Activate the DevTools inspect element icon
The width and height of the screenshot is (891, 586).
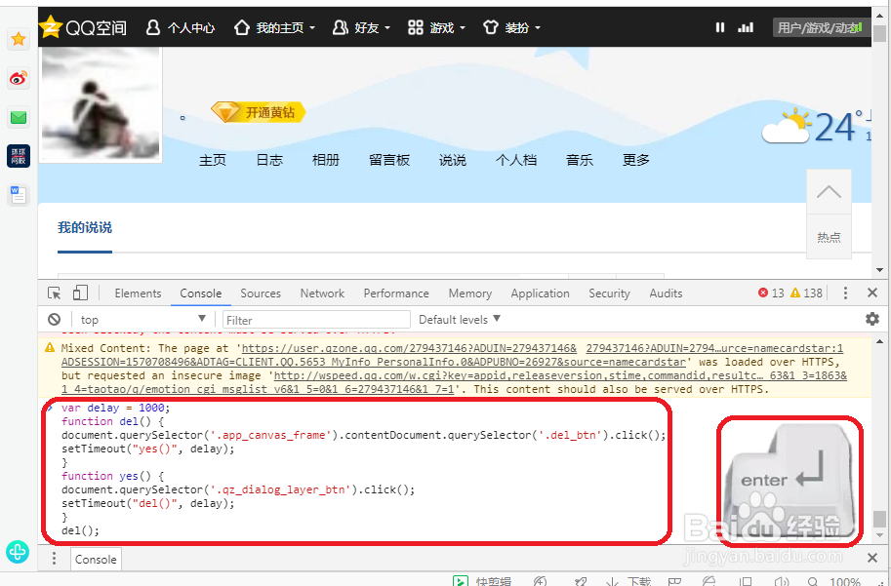54,293
